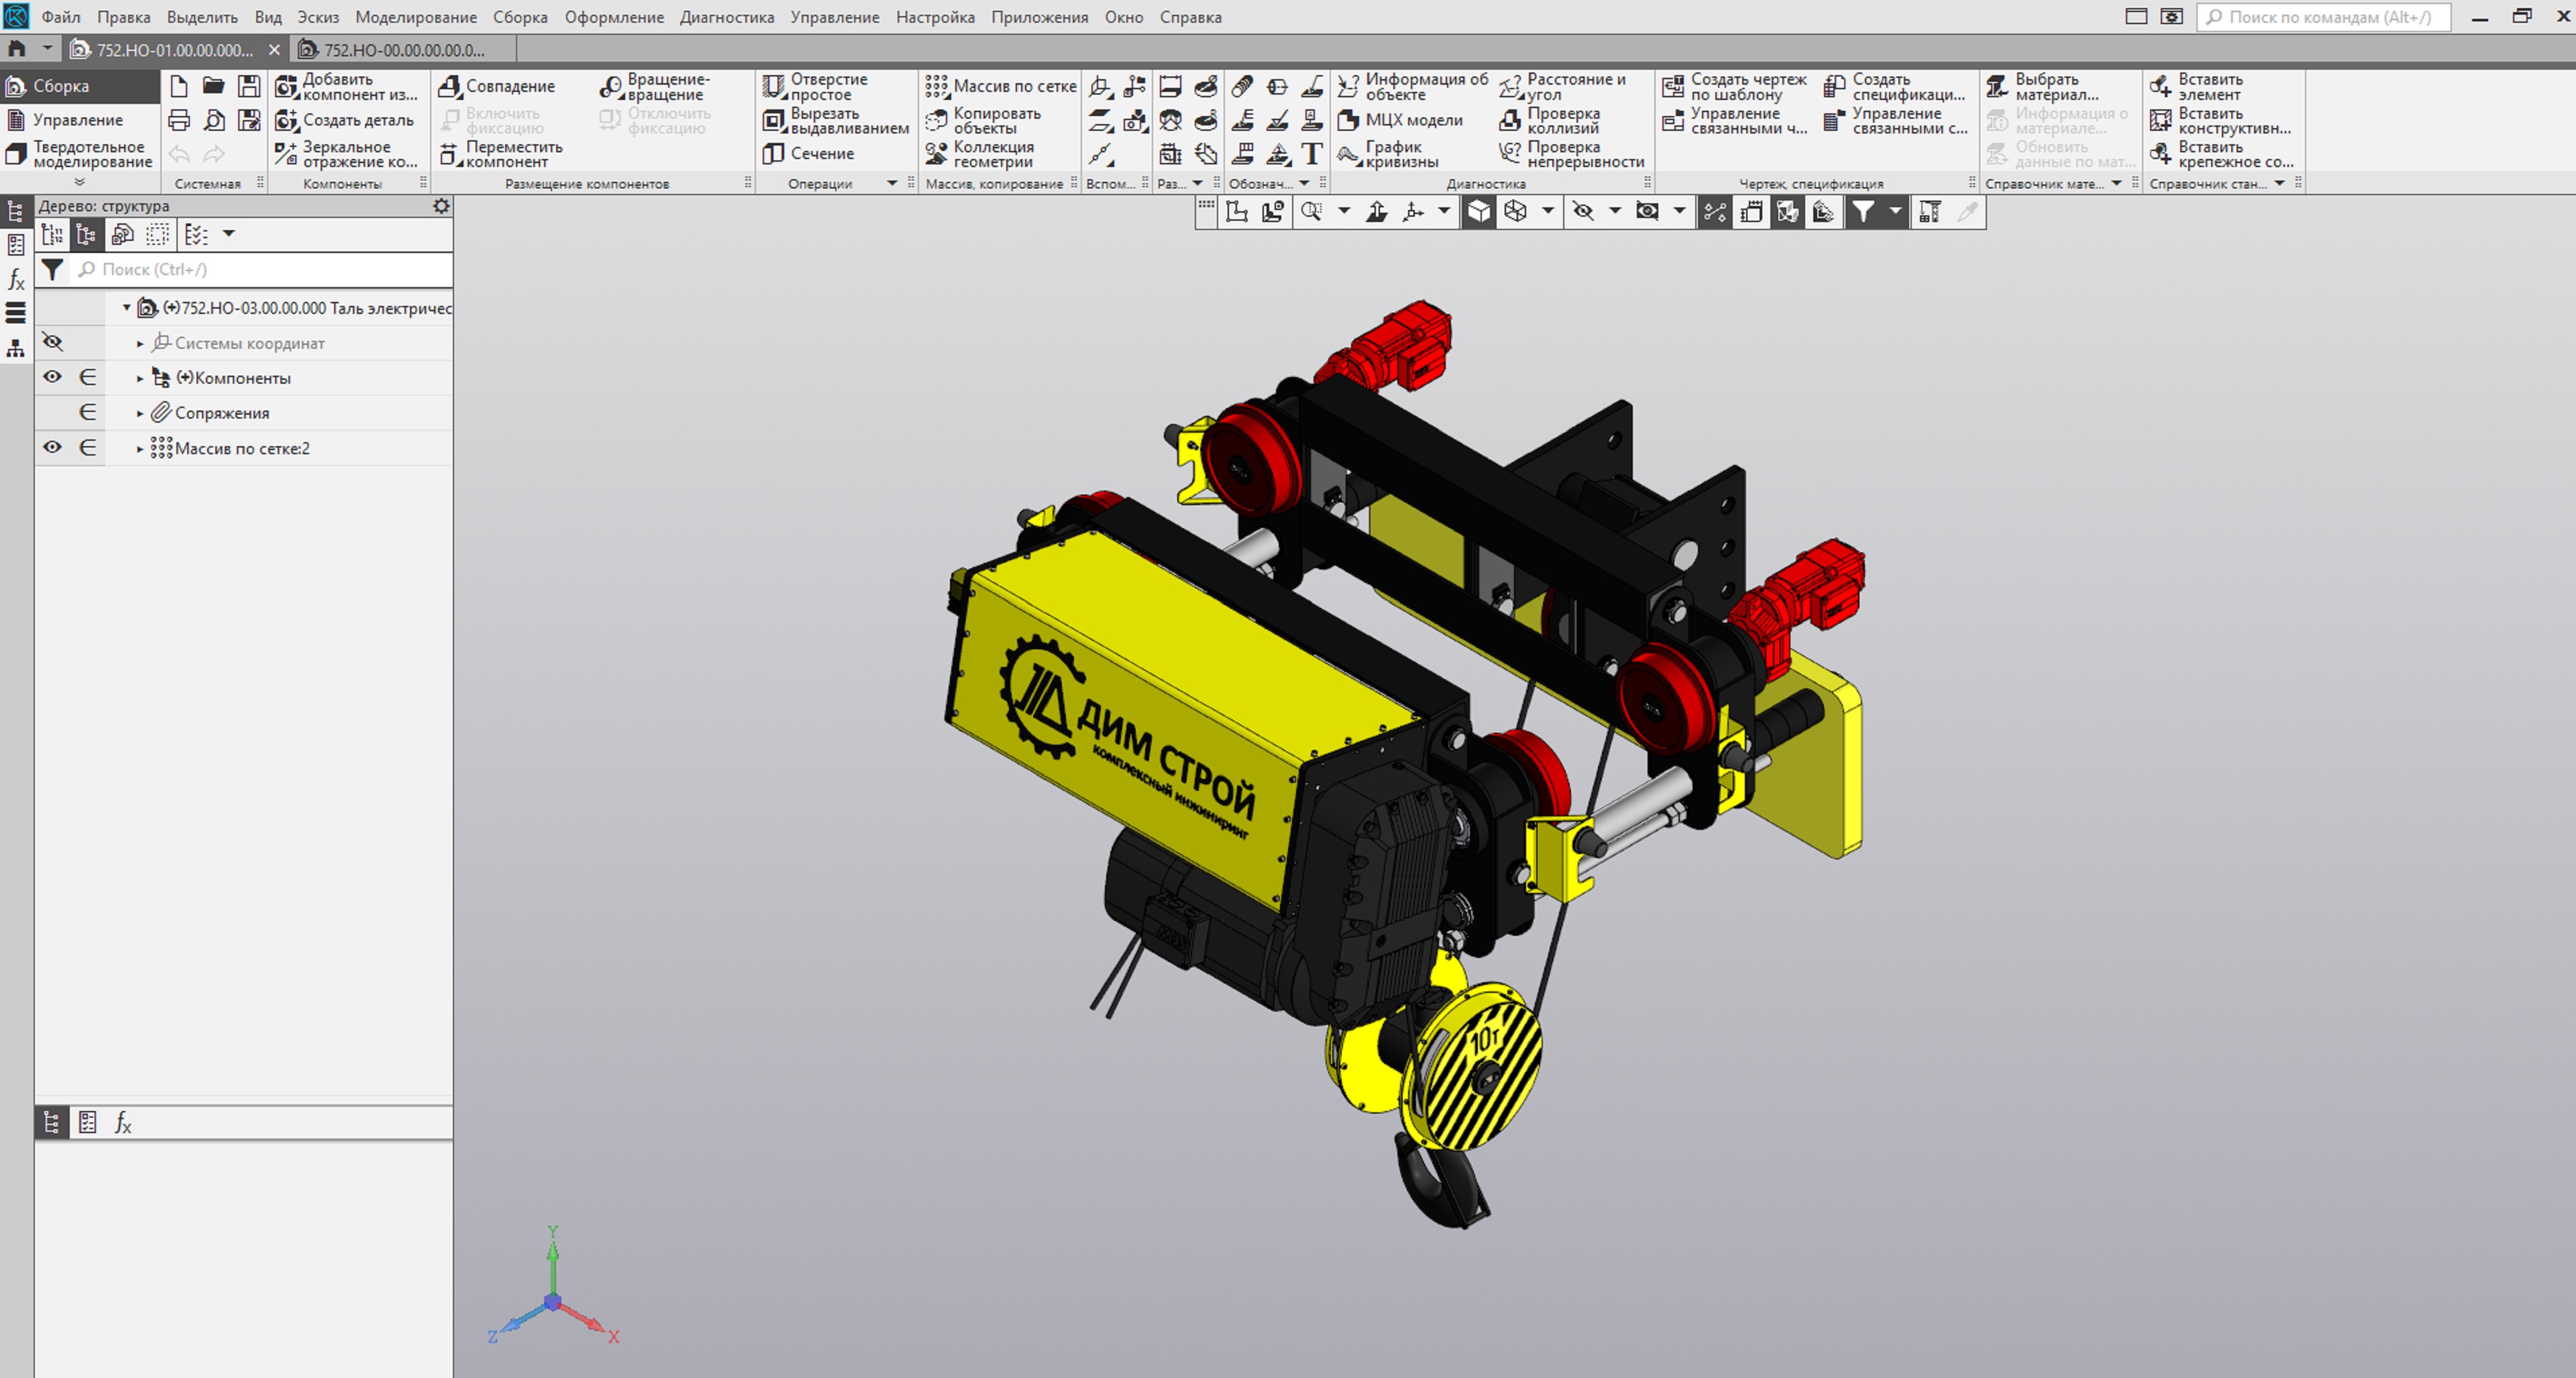The height and width of the screenshot is (1378, 2576).
Task: Click the tree filter funnel icon
Action: click(x=53, y=269)
